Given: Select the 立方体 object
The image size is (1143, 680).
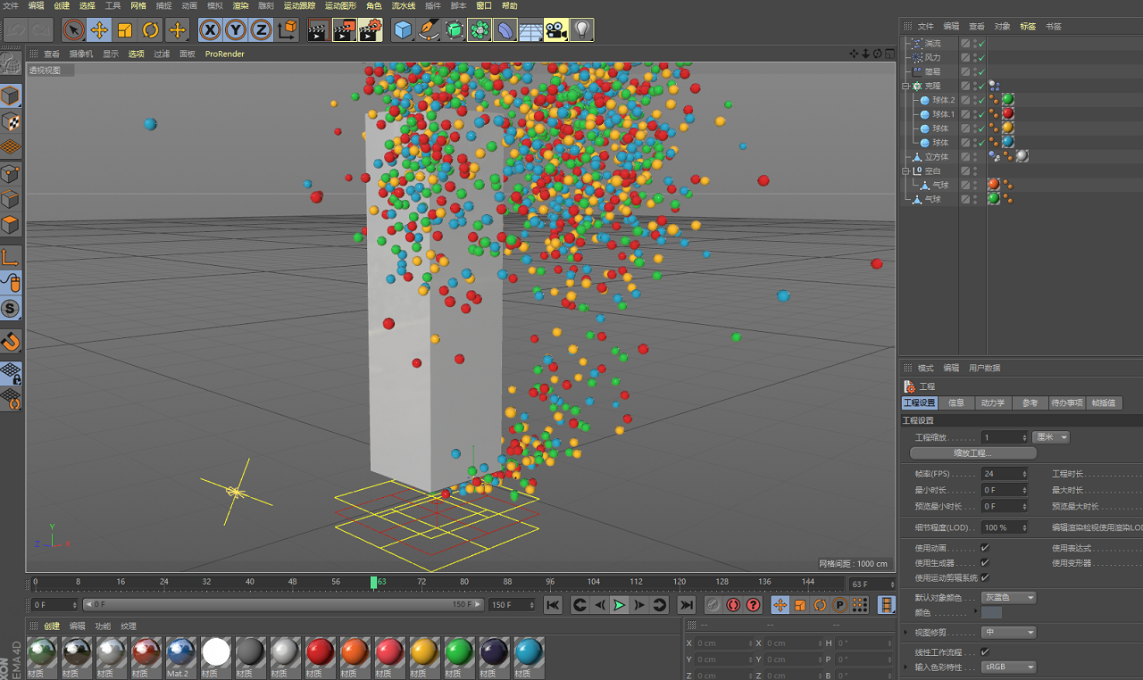Looking at the screenshot, I should coord(937,157).
